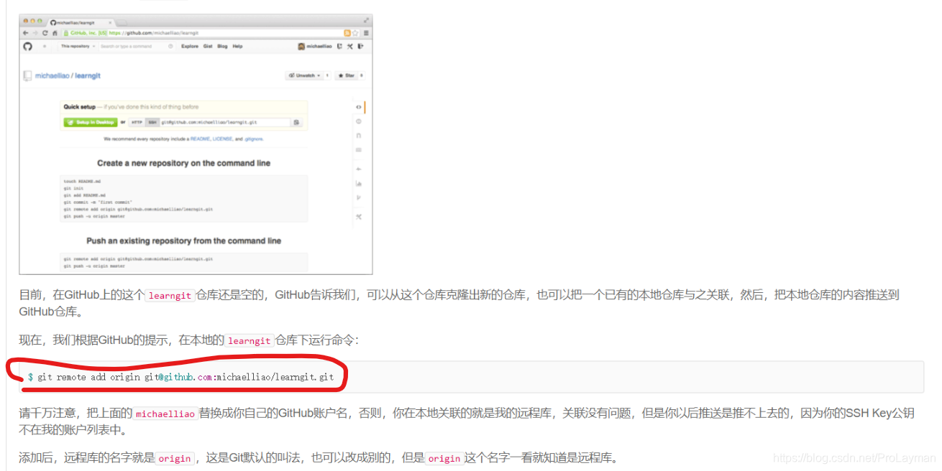942x471 pixels.
Task: Click the inline code 'michaelliao' in warning paragraph
Action: tap(165, 414)
